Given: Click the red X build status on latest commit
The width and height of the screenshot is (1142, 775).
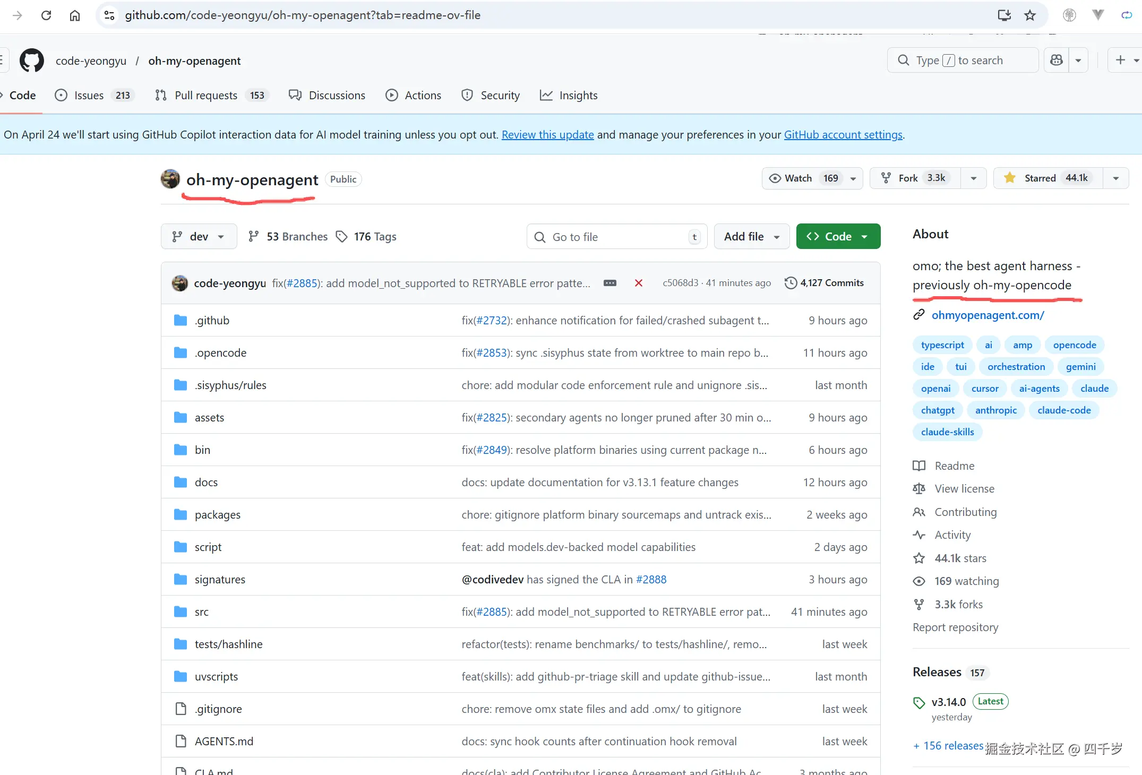Looking at the screenshot, I should [x=638, y=283].
